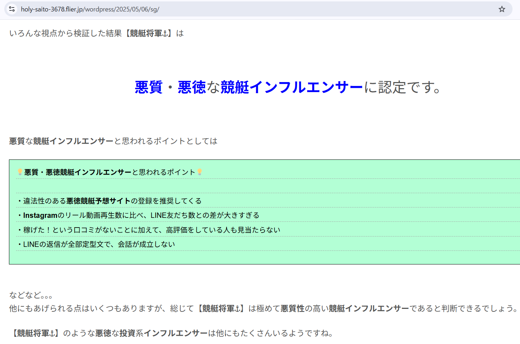This screenshot has height=344, width=520.
Task: Click the site information icon in address bar
Action: pyautogui.click(x=12, y=9)
